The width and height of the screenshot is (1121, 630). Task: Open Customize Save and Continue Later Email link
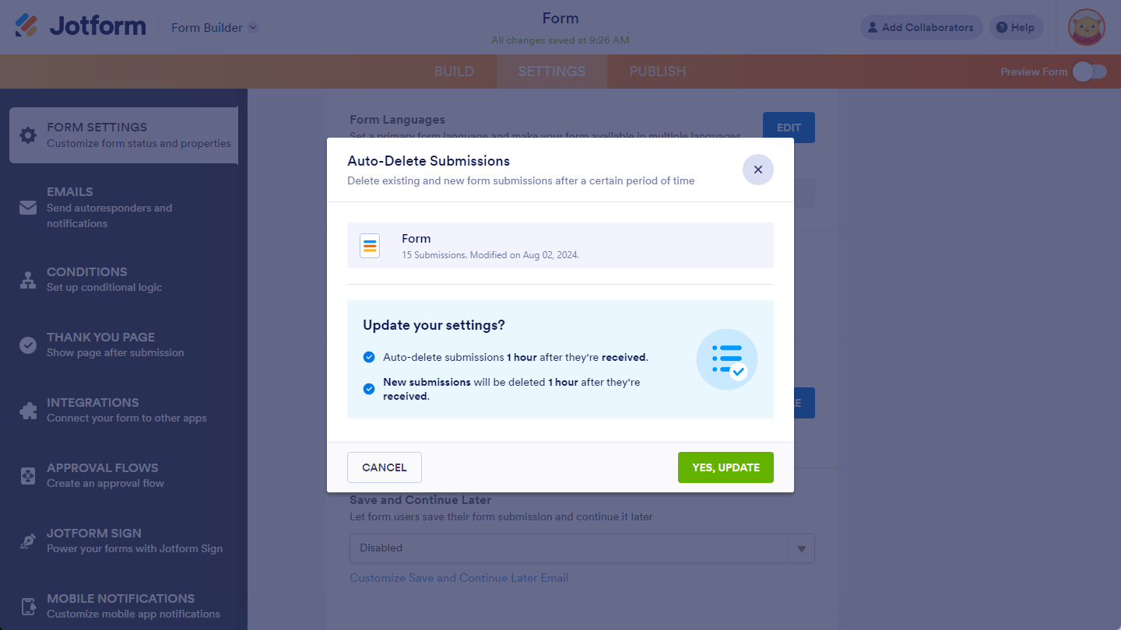click(459, 578)
